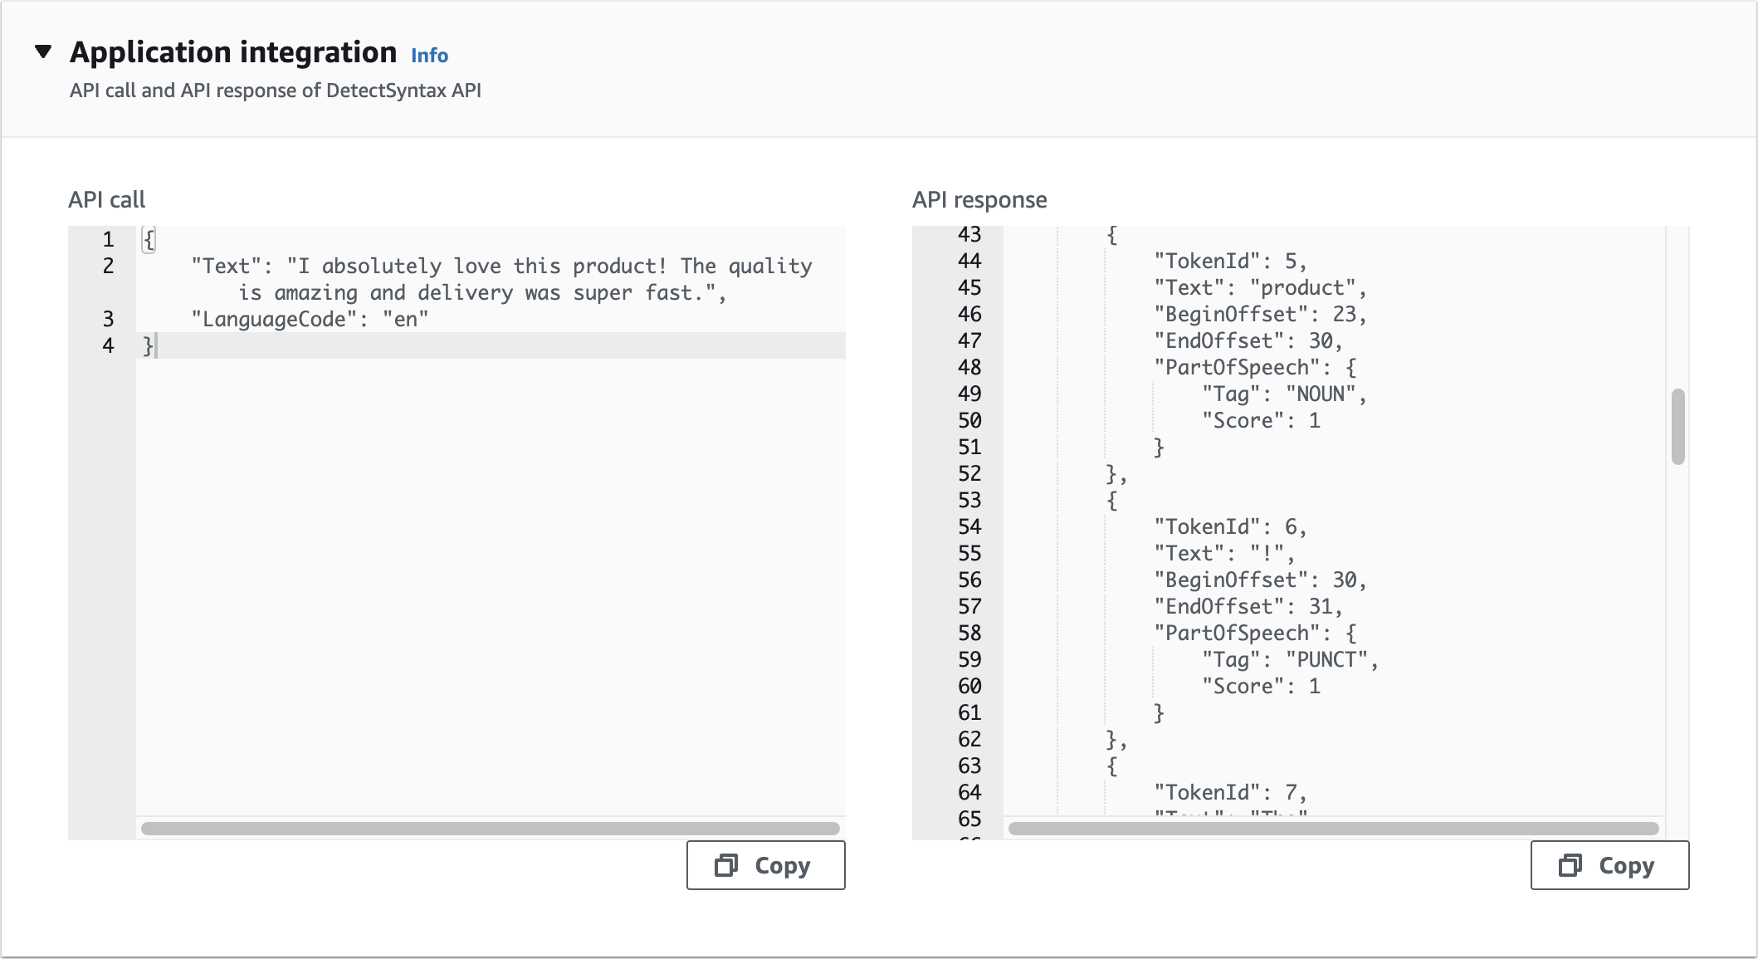Click Copy button under API call
Screen dimensions: 1758x959
click(x=765, y=865)
